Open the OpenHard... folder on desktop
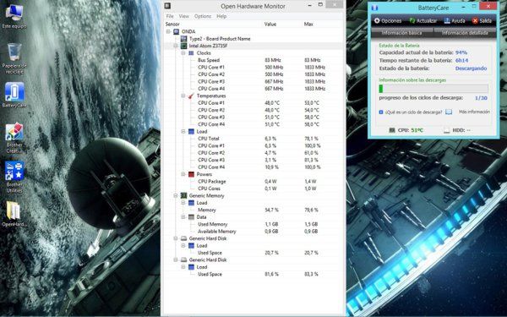Image resolution: width=507 pixels, height=317 pixels. point(14,214)
